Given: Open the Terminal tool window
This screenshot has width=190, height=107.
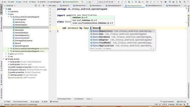Looking at the screenshot, I should pyautogui.click(x=54, y=102).
